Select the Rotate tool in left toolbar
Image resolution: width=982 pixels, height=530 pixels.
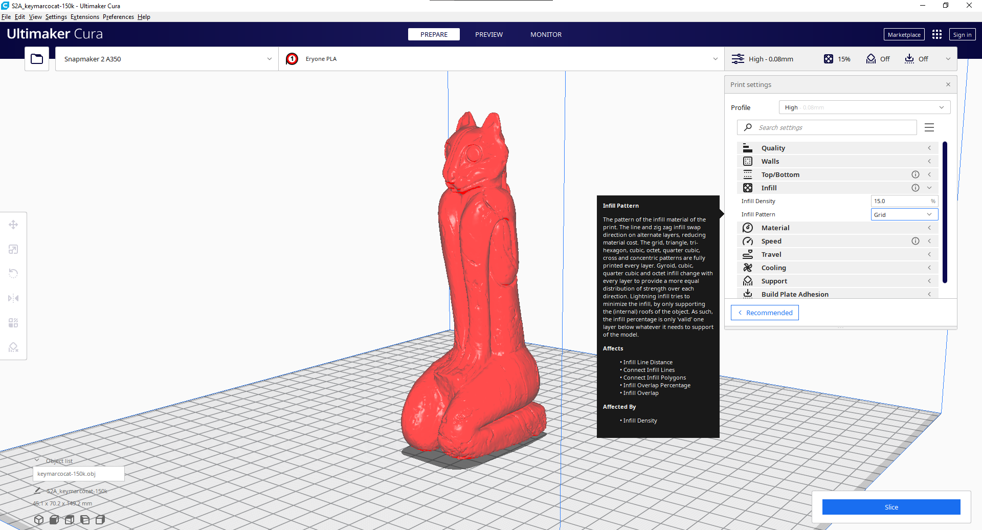(13, 274)
